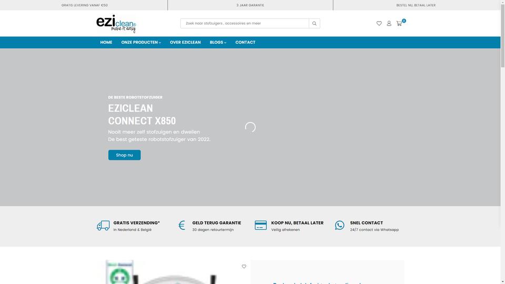Click '24/7 contact via Whatsapp' text
This screenshot has height=284, width=505.
374,230
